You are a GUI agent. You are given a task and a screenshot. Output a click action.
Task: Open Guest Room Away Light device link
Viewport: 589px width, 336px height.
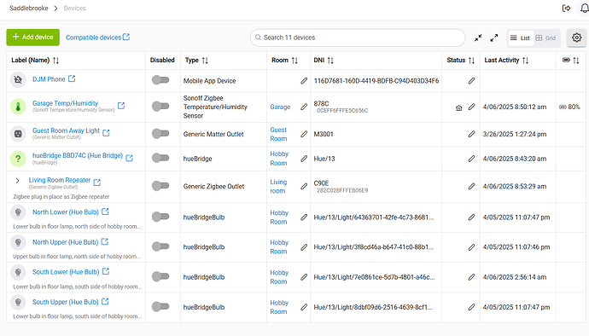coord(66,130)
